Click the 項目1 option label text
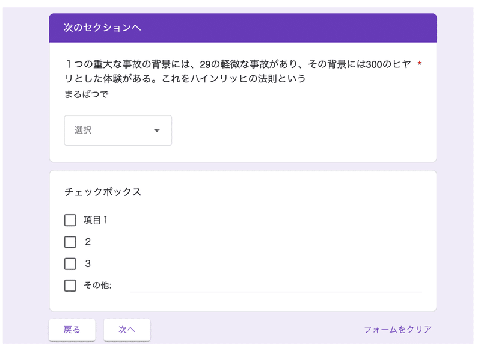This screenshot has height=353, width=481. [96, 220]
